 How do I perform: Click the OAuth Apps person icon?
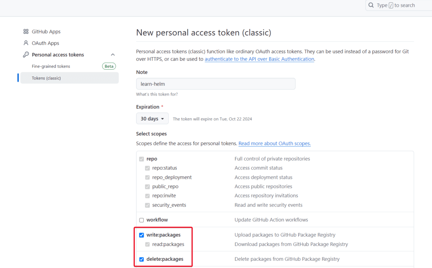coord(26,43)
